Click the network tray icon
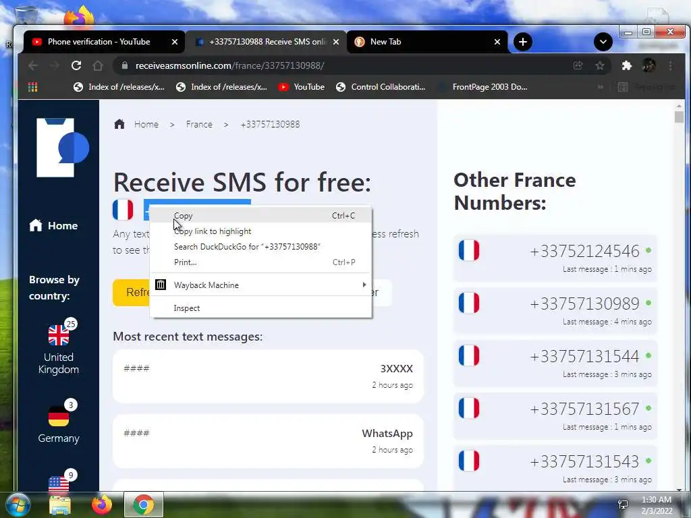This screenshot has height=518, width=691. pos(623,505)
